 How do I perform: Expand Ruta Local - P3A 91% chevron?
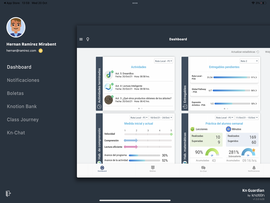tap(256, 77)
